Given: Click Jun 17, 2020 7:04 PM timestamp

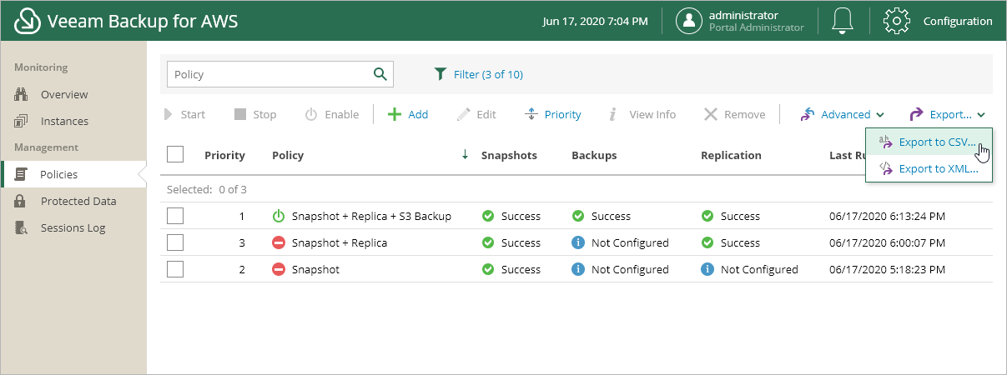Looking at the screenshot, I should pyautogui.click(x=595, y=21).
